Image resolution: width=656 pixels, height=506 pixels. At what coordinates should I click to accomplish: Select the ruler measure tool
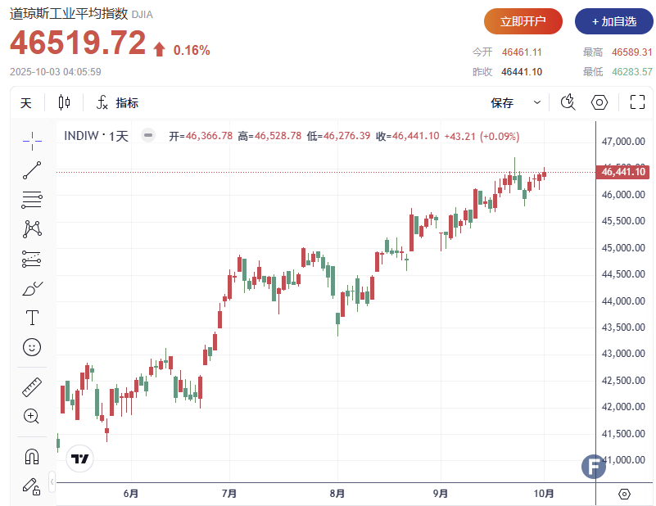point(32,386)
